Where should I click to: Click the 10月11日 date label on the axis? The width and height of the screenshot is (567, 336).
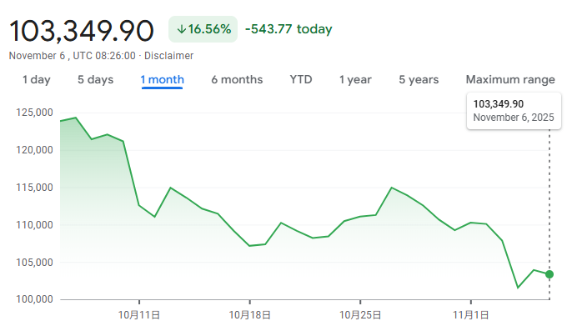click(139, 315)
